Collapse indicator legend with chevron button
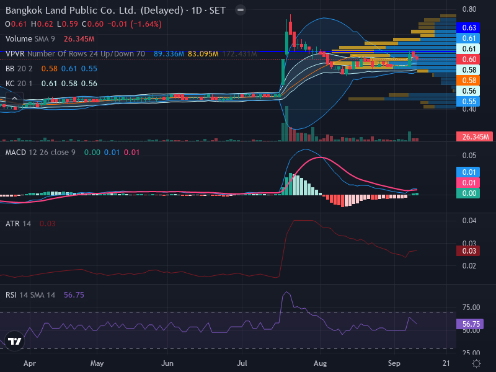 pyautogui.click(x=14, y=99)
